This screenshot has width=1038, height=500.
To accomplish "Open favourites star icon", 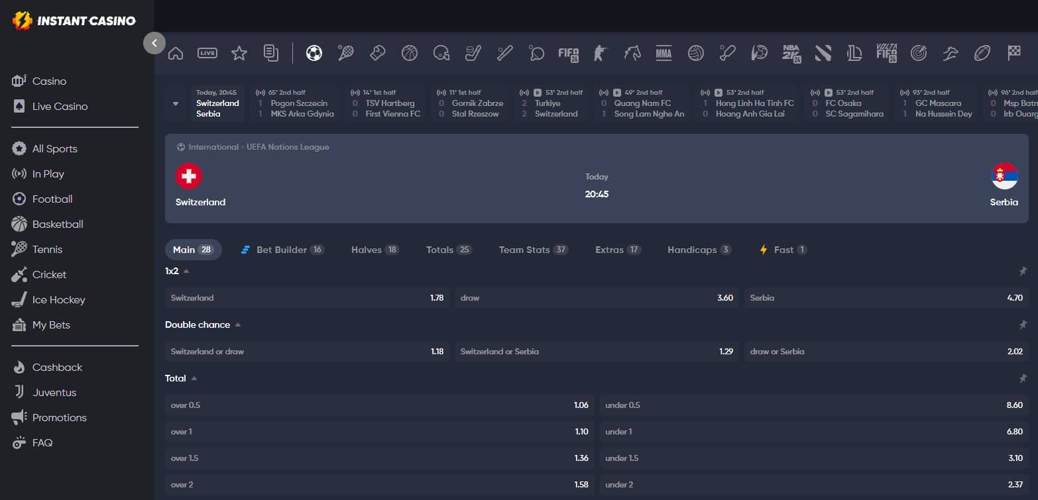I will click(x=239, y=54).
